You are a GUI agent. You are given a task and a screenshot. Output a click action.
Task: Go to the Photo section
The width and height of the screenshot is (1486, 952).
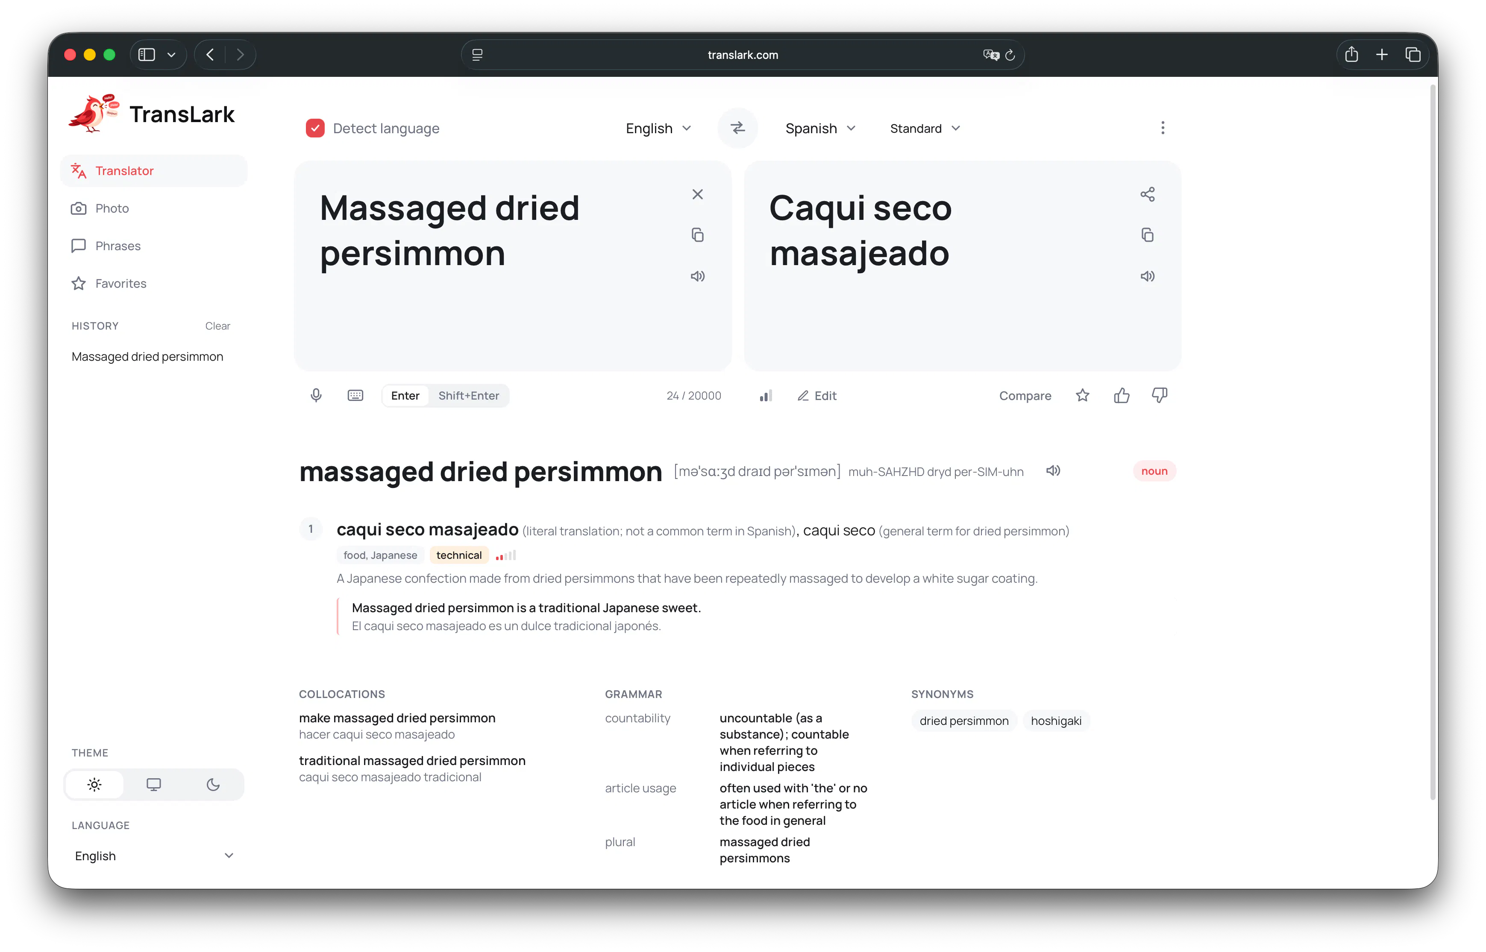tap(153, 208)
